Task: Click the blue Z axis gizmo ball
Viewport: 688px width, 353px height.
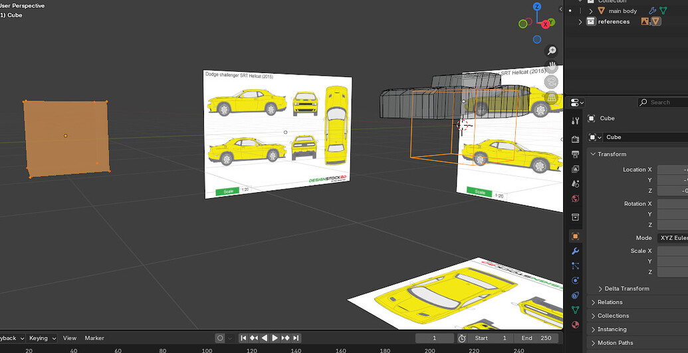Action: [537, 7]
